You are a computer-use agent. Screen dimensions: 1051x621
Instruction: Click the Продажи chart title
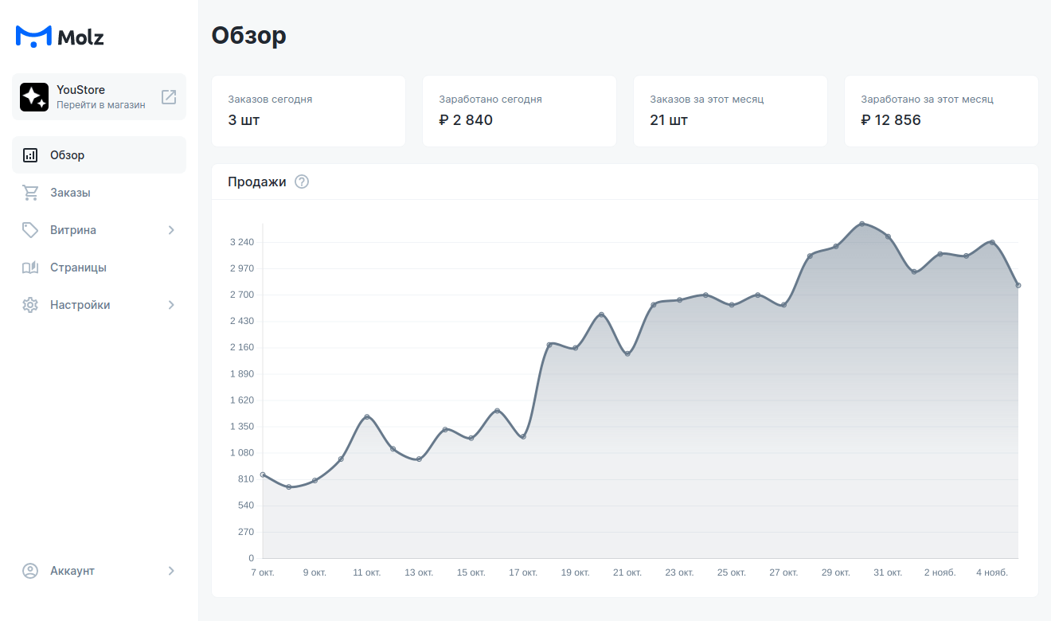point(256,182)
